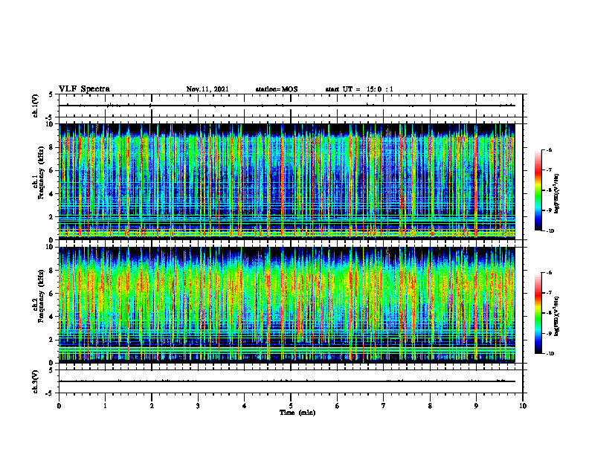Click time axis tick label "0"

click(x=59, y=406)
